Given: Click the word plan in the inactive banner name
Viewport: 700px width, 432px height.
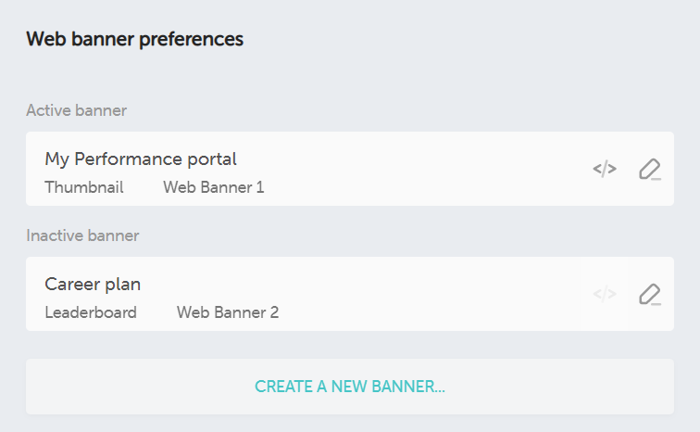Looking at the screenshot, I should pyautogui.click(x=123, y=284).
